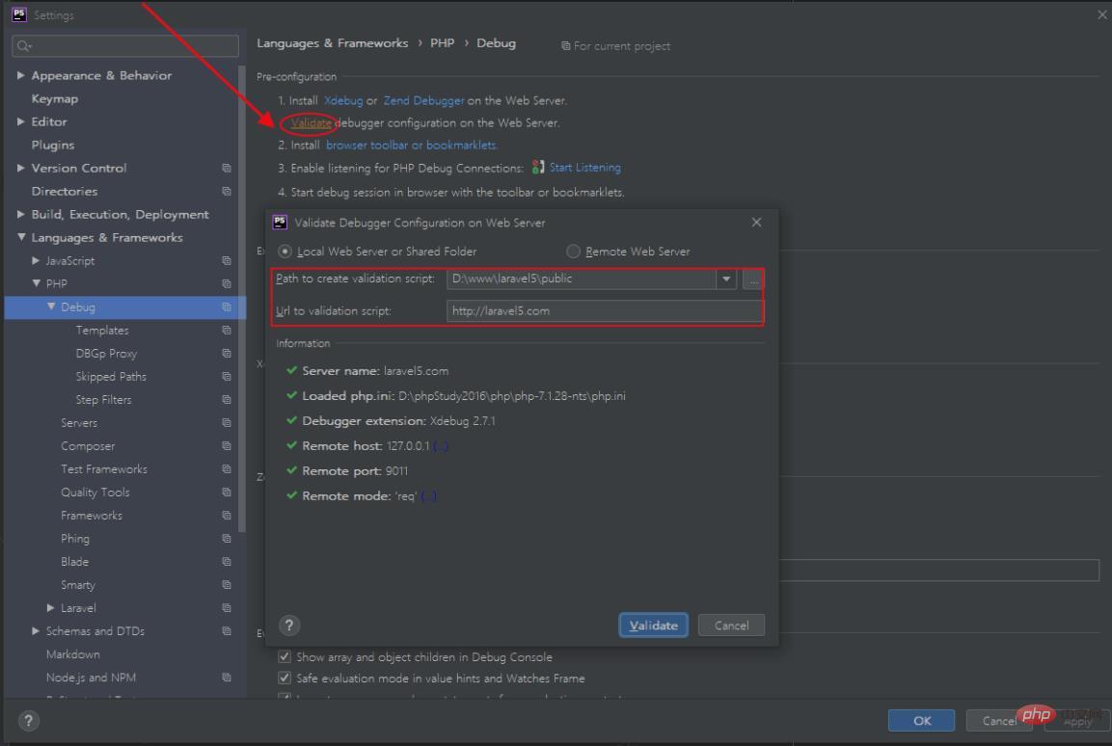Click the Remote mode expand link
This screenshot has height=746, width=1112.
point(428,496)
